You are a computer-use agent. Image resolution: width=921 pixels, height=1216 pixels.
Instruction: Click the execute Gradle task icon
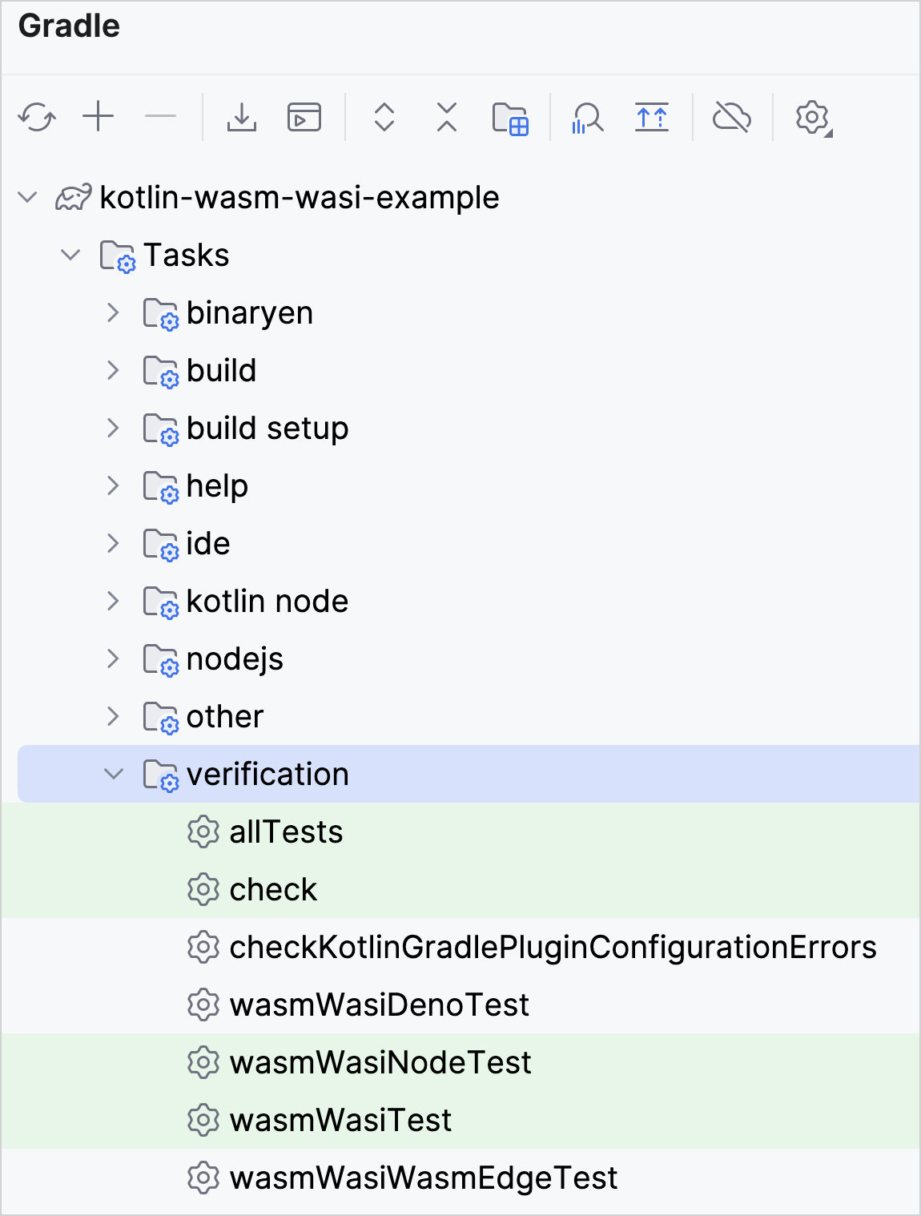pyautogui.click(x=304, y=117)
